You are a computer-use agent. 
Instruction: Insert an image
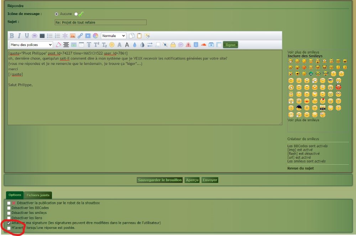click(73, 36)
